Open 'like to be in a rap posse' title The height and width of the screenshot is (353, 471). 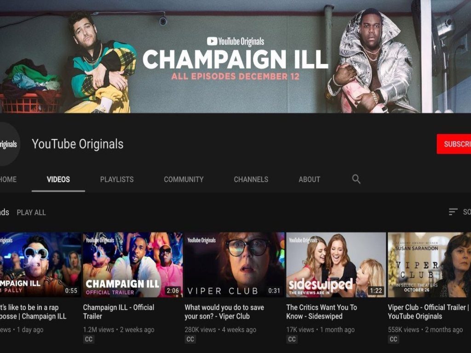click(x=33, y=312)
